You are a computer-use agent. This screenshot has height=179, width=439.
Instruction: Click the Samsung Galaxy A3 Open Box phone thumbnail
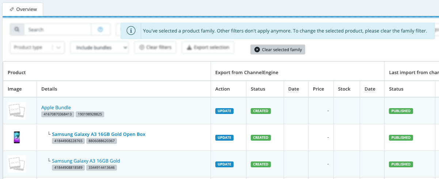17,137
